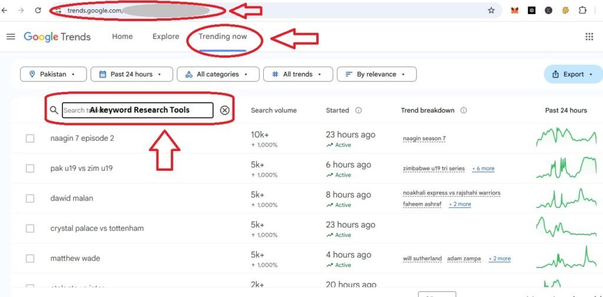Open the Google apps grid
603x297 pixels.
[x=589, y=37]
